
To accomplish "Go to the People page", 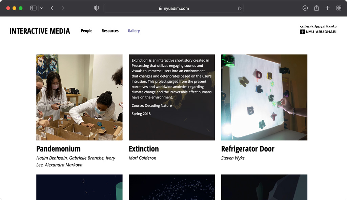I will (86, 30).
